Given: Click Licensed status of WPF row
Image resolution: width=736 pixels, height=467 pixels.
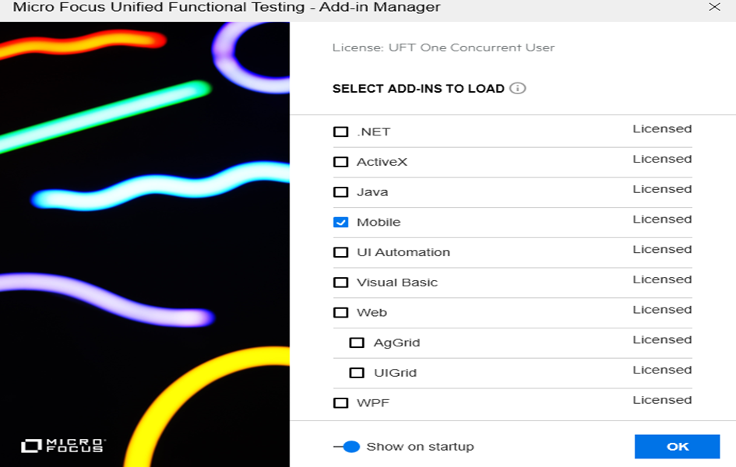Looking at the screenshot, I should [662, 400].
